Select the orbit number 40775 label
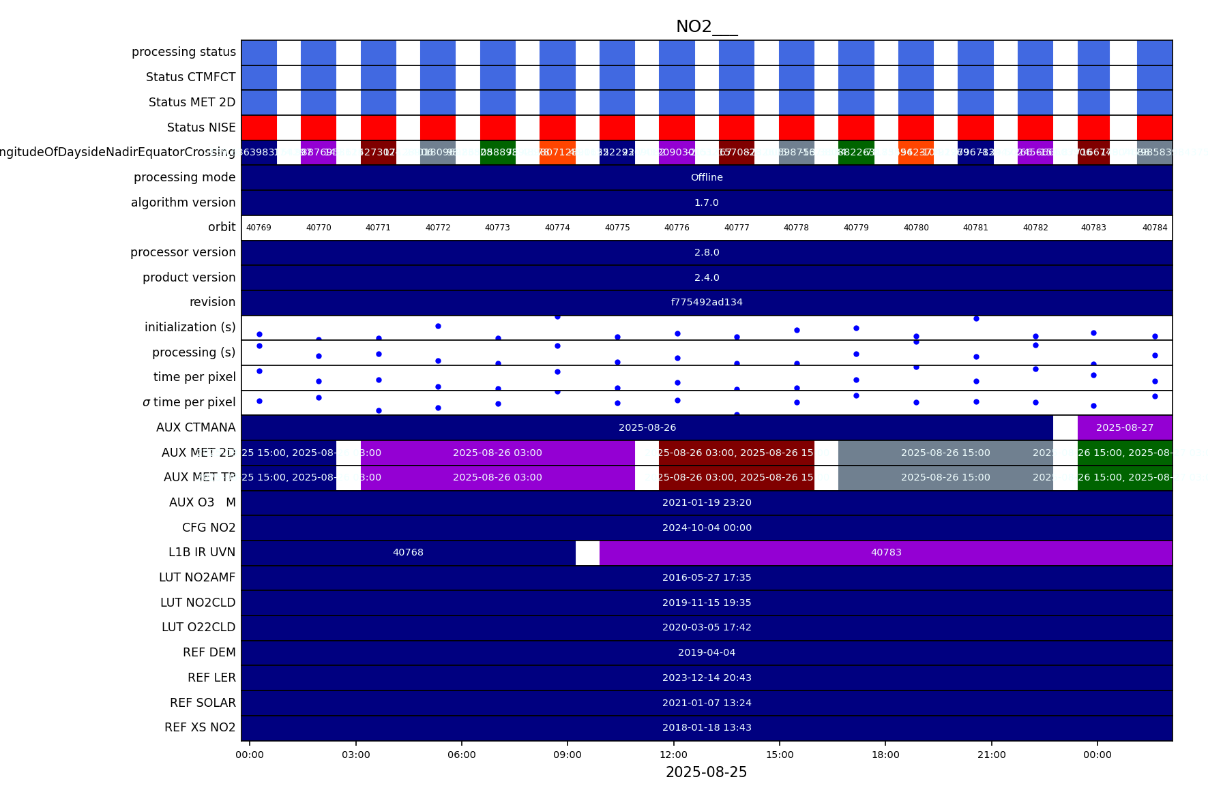This screenshot has height=805, width=1208. (617, 228)
